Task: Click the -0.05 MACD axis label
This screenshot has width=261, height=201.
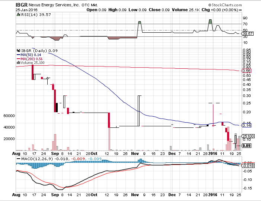Action: (x=247, y=171)
